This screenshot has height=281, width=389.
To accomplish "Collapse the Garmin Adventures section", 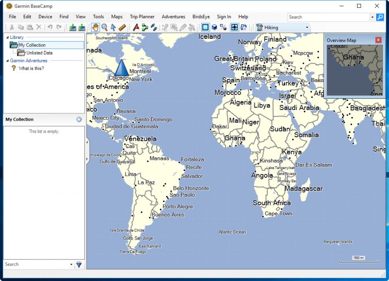I will tap(7, 61).
